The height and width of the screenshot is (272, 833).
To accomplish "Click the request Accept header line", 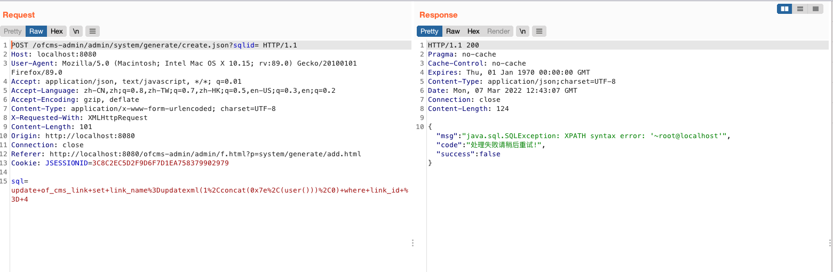I will coord(126,82).
